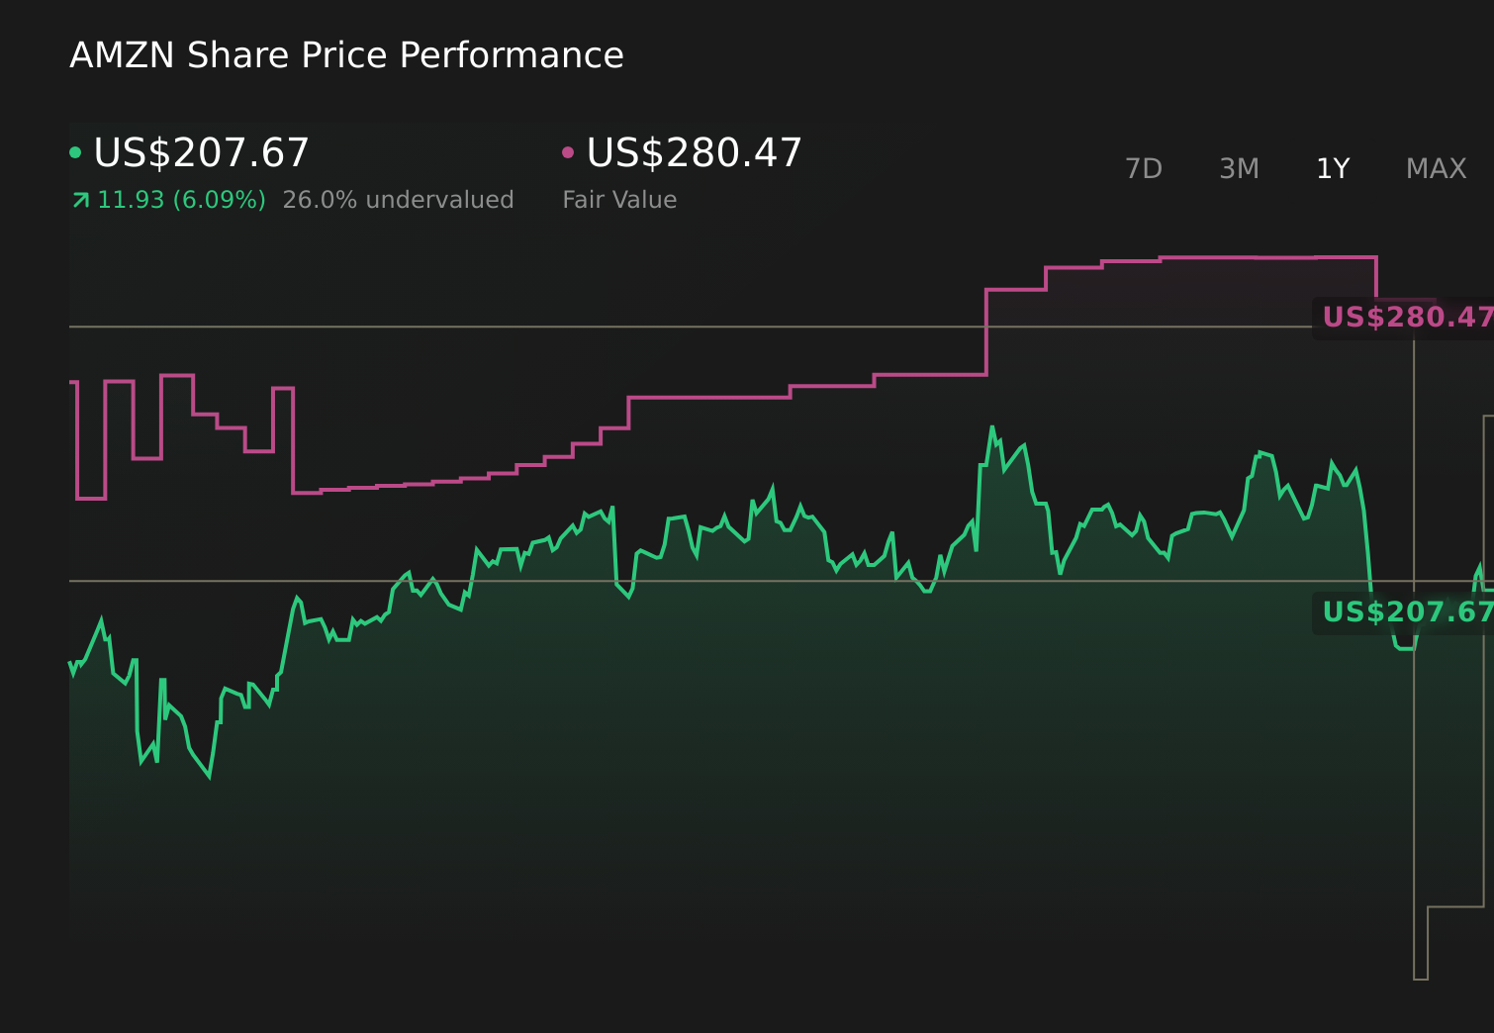Viewport: 1494px width, 1033px height.
Task: Click the large US$207.67 share price
Action: coord(201,153)
